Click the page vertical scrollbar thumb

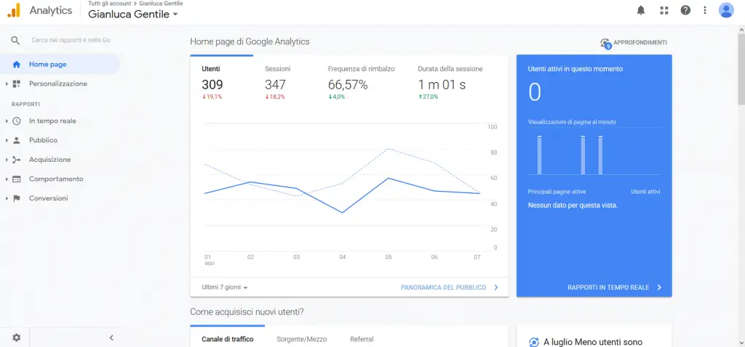click(741, 69)
